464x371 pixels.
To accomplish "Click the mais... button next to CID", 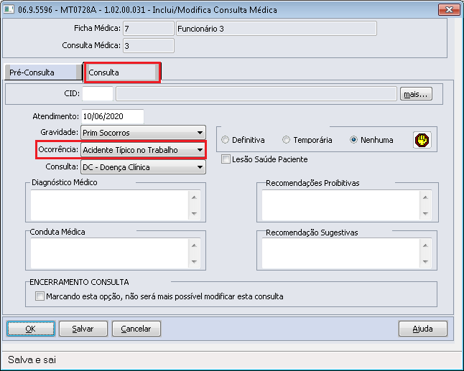I will point(416,94).
